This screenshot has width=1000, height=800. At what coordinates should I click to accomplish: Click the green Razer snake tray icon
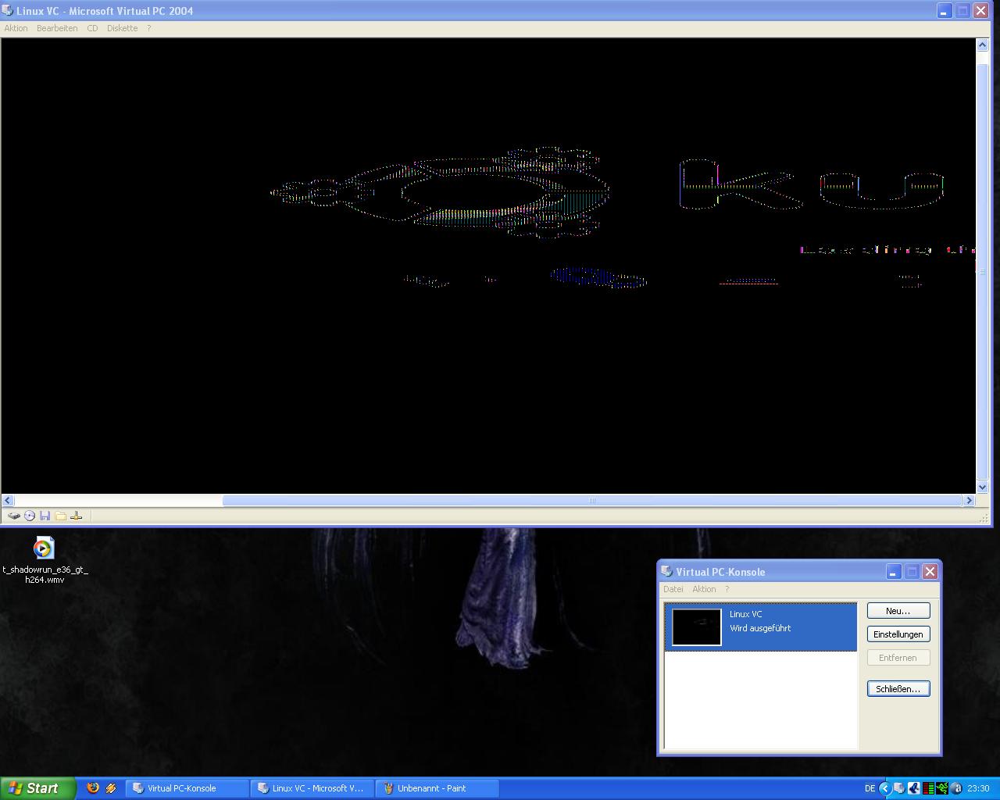[x=942, y=788]
